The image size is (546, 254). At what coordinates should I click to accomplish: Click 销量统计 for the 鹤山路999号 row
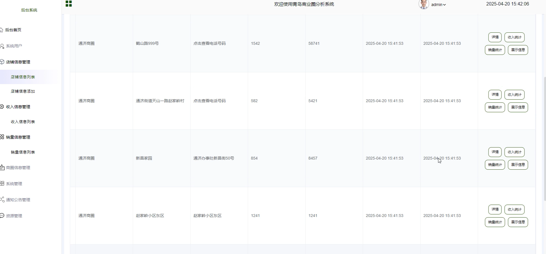[495, 50]
